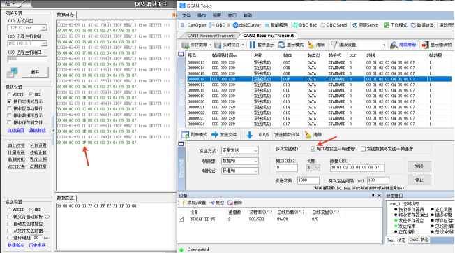Viewport: 455px width, 253px height.
Task: Pause the receive display
Action: (x=253, y=45)
